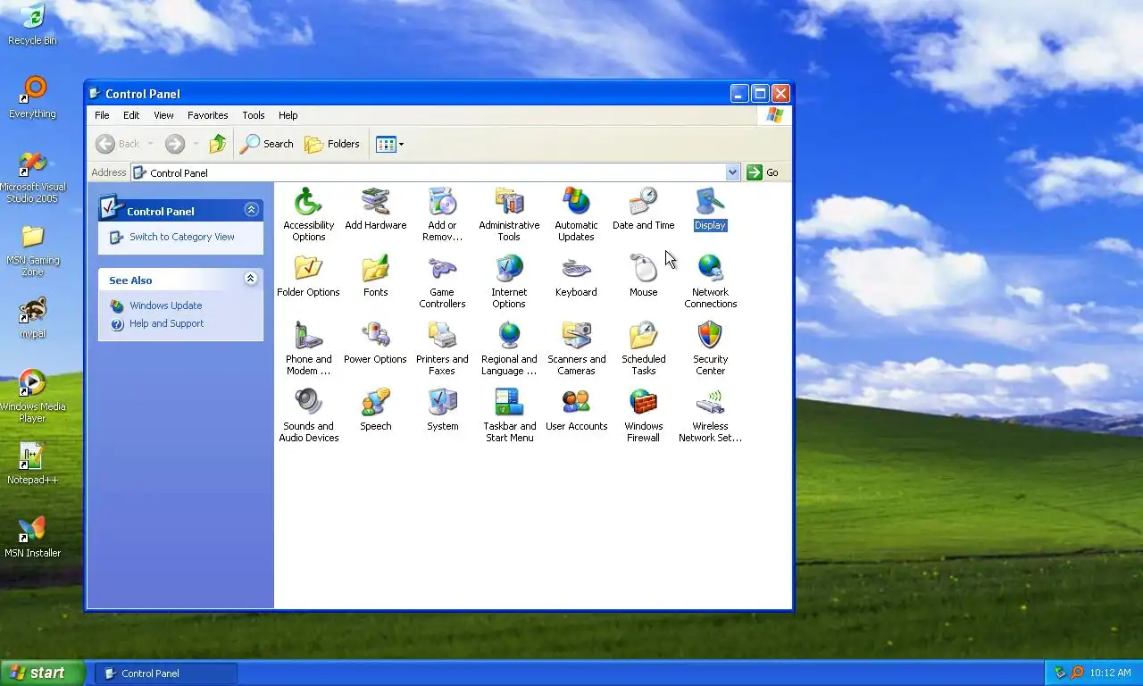Collapse the See Also section
The image size is (1143, 686).
pyautogui.click(x=251, y=280)
